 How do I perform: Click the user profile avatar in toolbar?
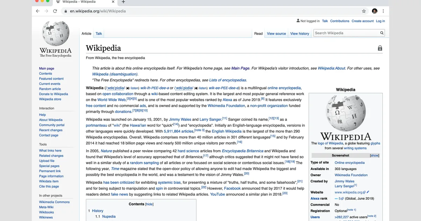pos(374,11)
